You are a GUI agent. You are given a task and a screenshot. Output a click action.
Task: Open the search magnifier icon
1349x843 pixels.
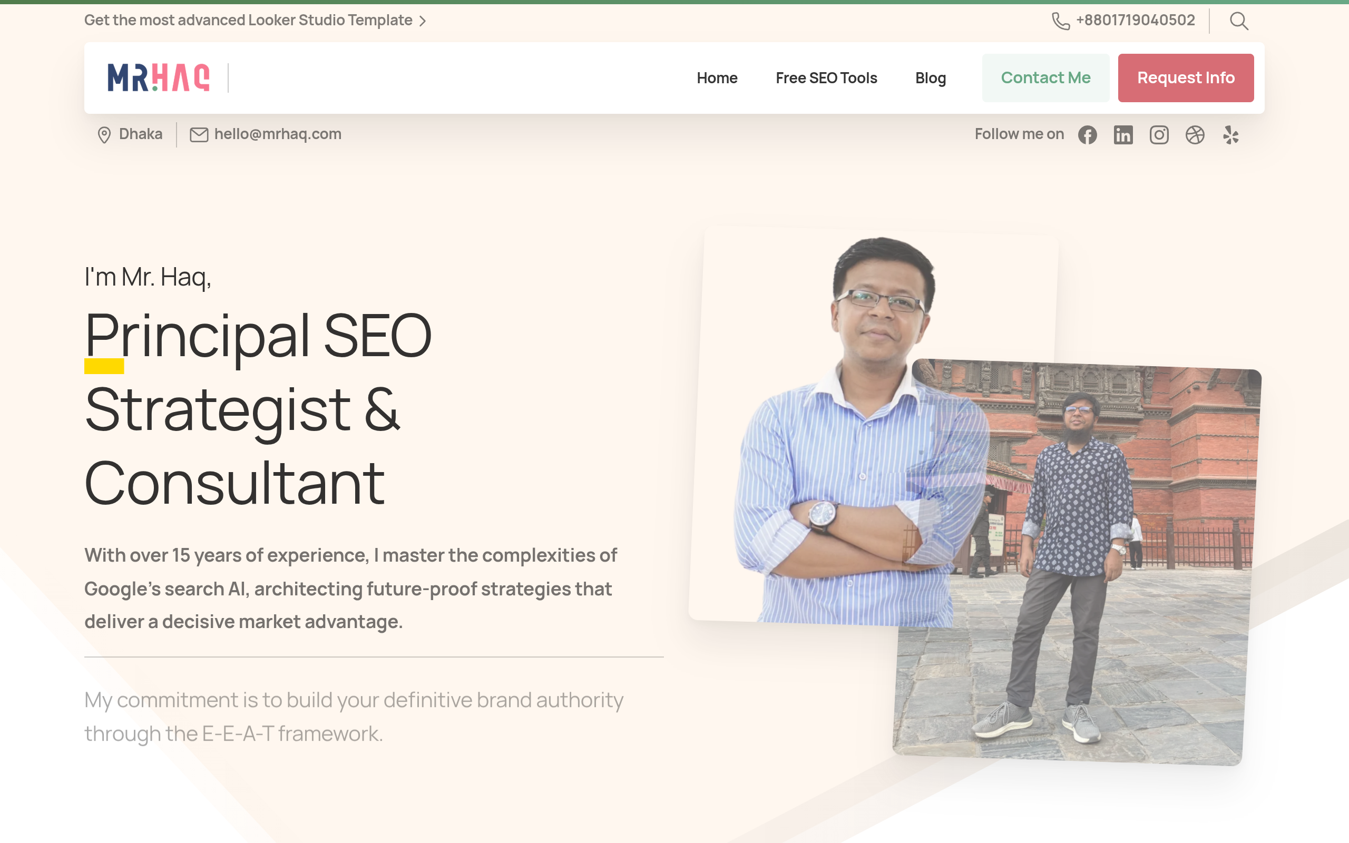pyautogui.click(x=1239, y=21)
